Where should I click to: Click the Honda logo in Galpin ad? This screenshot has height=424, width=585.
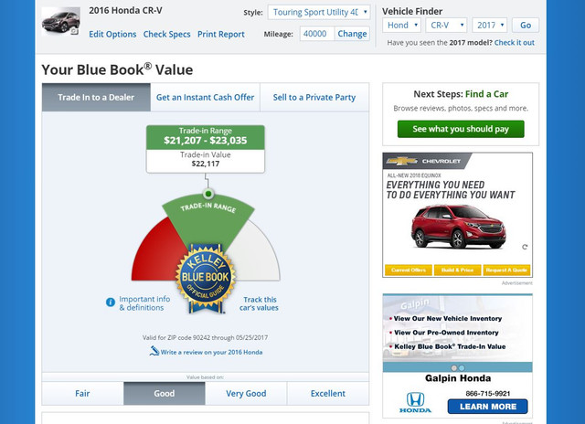pos(415,402)
